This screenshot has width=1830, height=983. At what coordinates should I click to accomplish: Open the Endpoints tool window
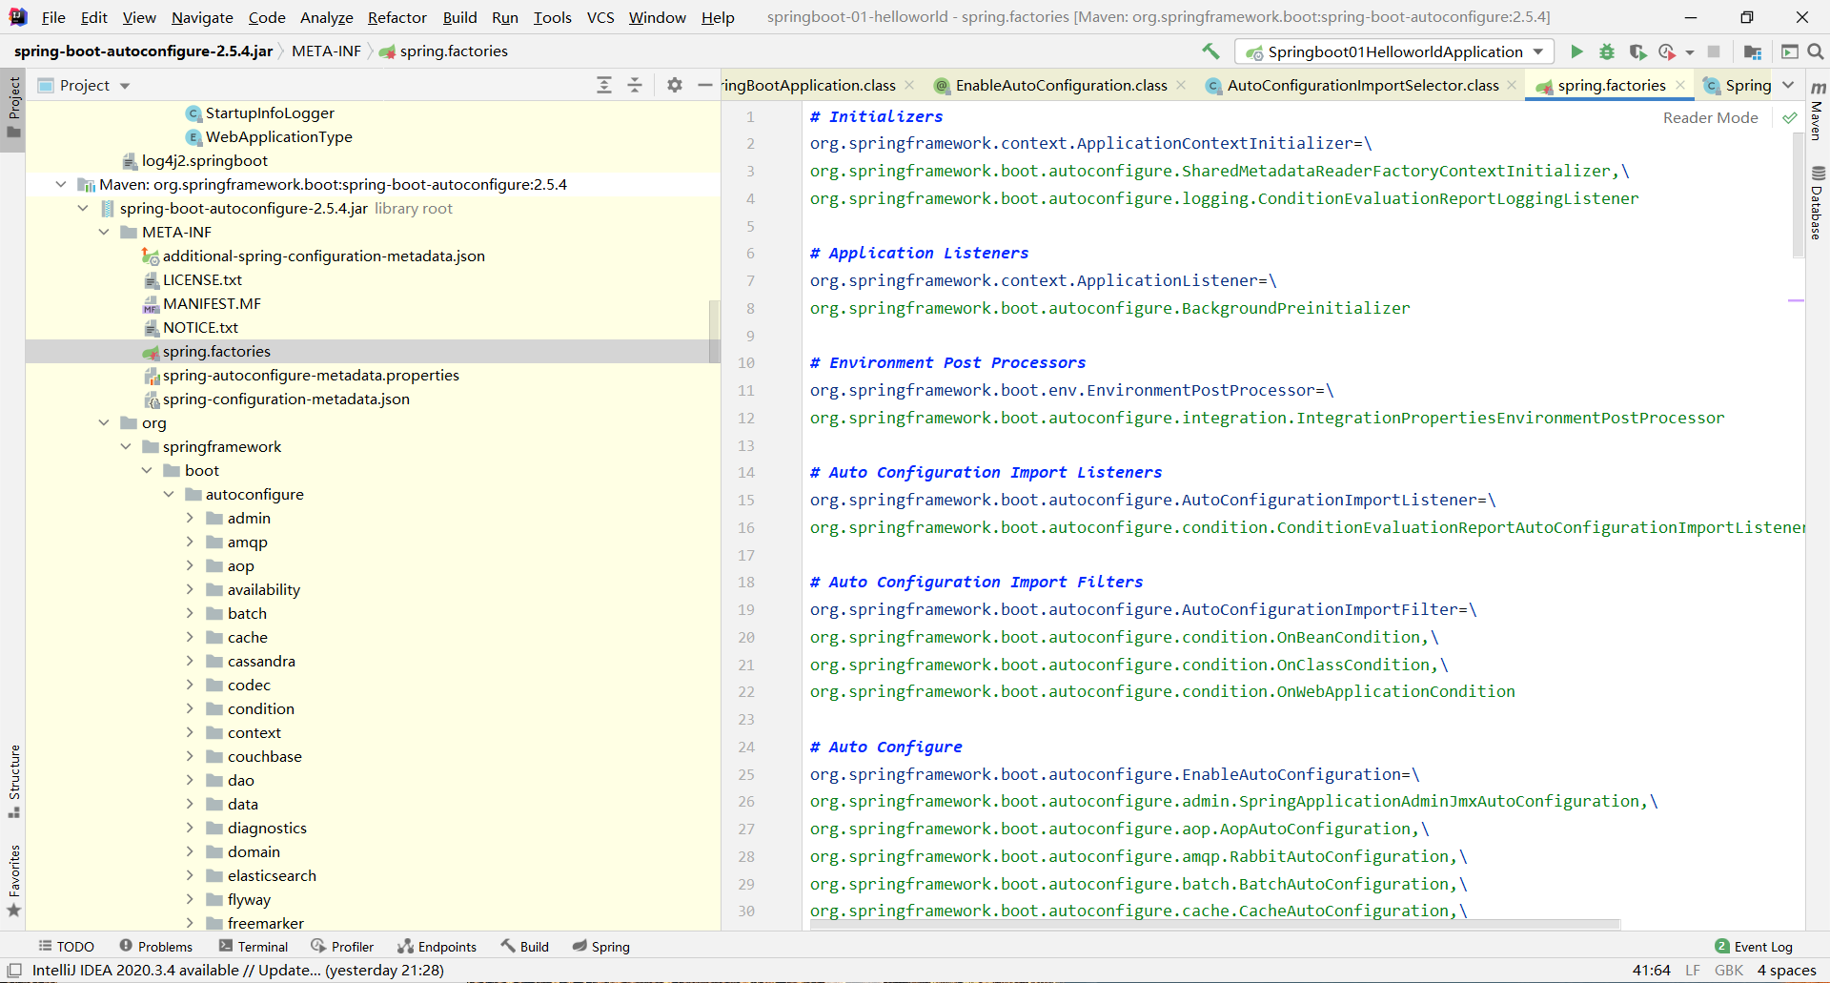[x=437, y=947]
